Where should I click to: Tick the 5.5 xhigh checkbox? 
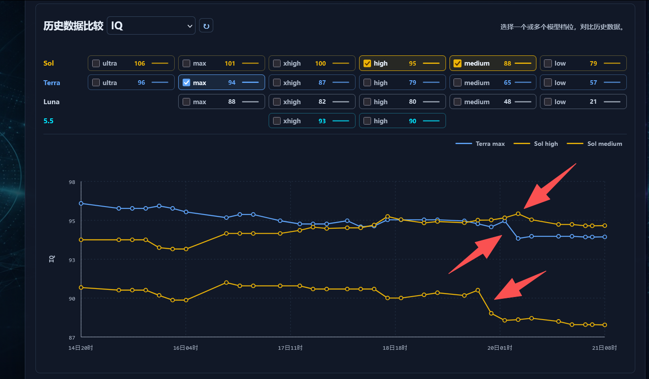coord(277,121)
